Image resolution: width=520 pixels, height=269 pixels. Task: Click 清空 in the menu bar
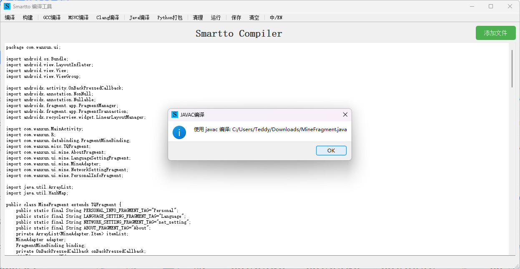point(254,17)
